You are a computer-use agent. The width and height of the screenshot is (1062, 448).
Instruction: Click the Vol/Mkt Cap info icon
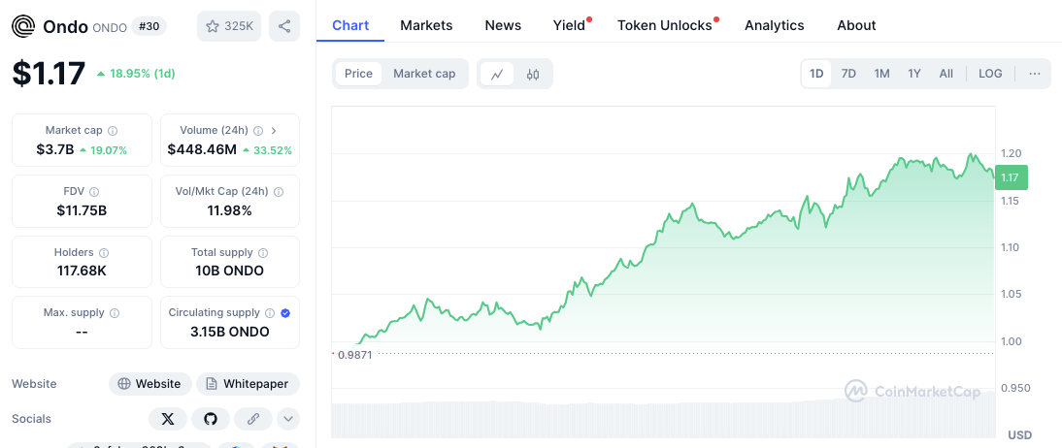(x=279, y=192)
